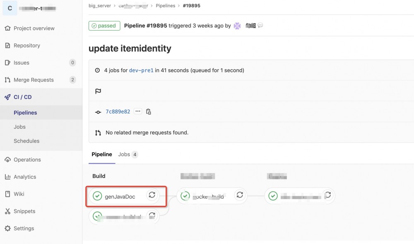Expand commit description ellipsis button
The width and height of the screenshot is (414, 244).
pyautogui.click(x=138, y=112)
